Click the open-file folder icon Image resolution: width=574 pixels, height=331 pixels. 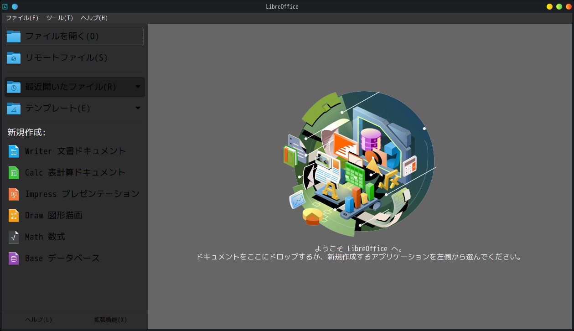coord(14,36)
